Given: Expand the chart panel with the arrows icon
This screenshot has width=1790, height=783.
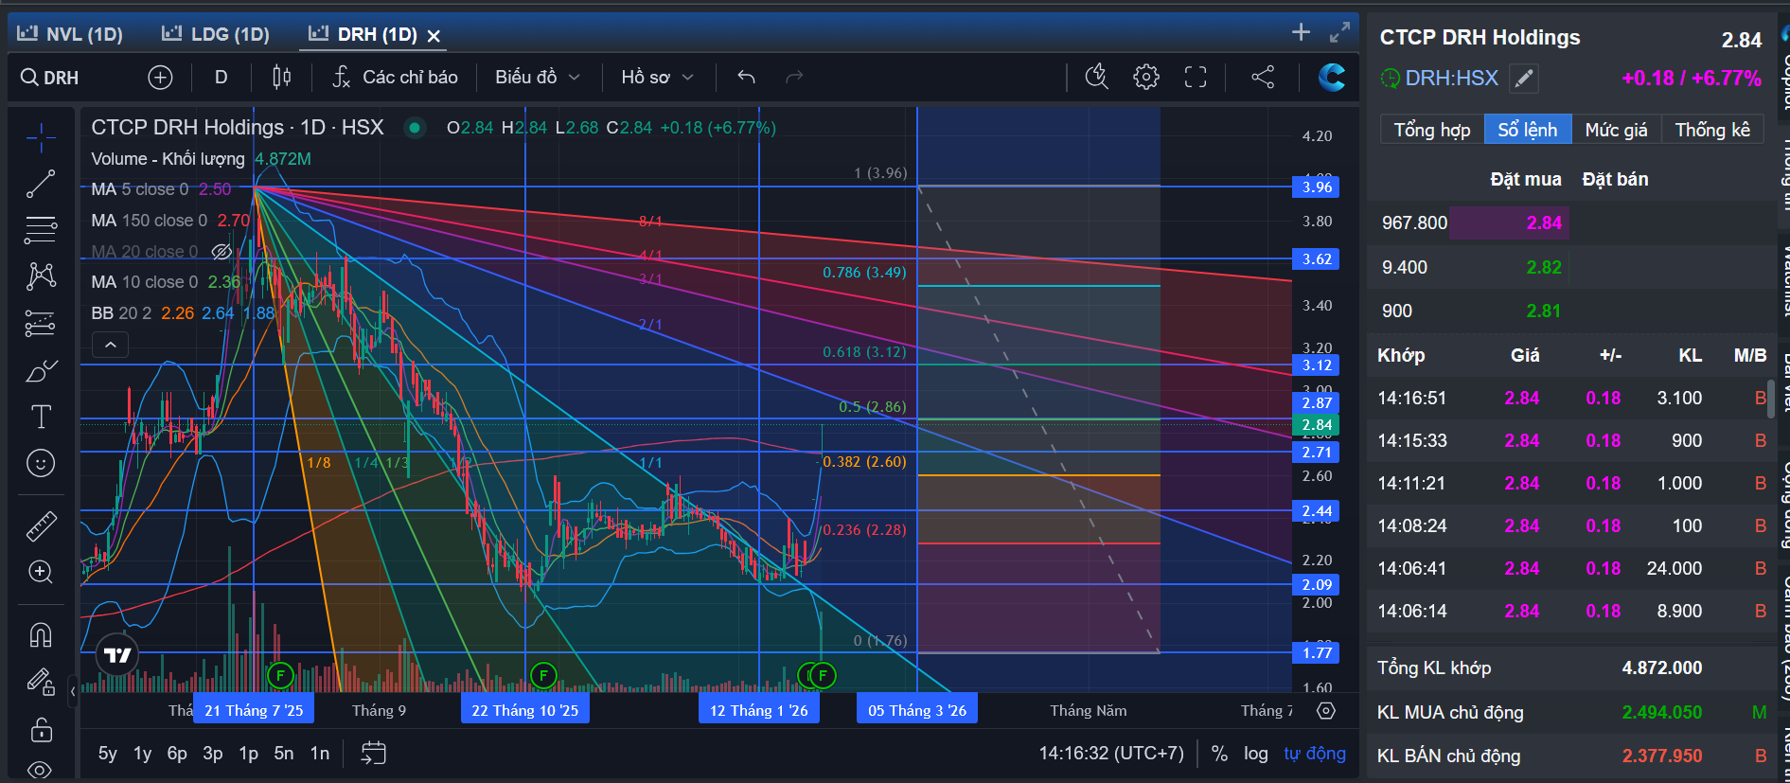Looking at the screenshot, I should point(1339,32).
